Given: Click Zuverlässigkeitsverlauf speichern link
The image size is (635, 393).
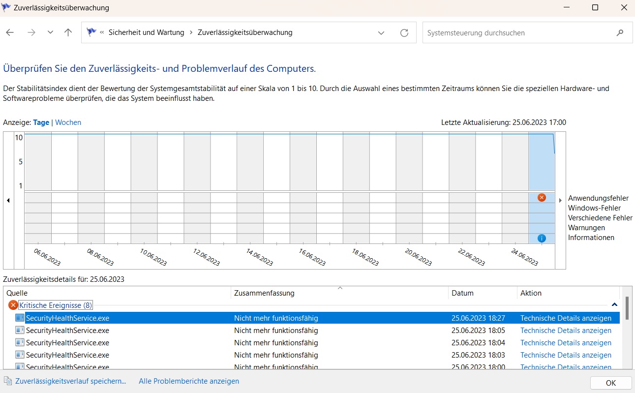Looking at the screenshot, I should [71, 381].
